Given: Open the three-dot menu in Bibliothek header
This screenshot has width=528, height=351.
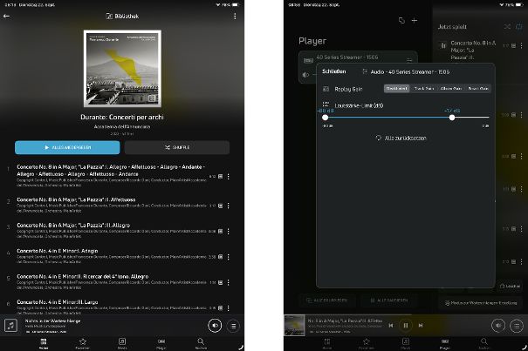Looking at the screenshot, I should coord(235,16).
